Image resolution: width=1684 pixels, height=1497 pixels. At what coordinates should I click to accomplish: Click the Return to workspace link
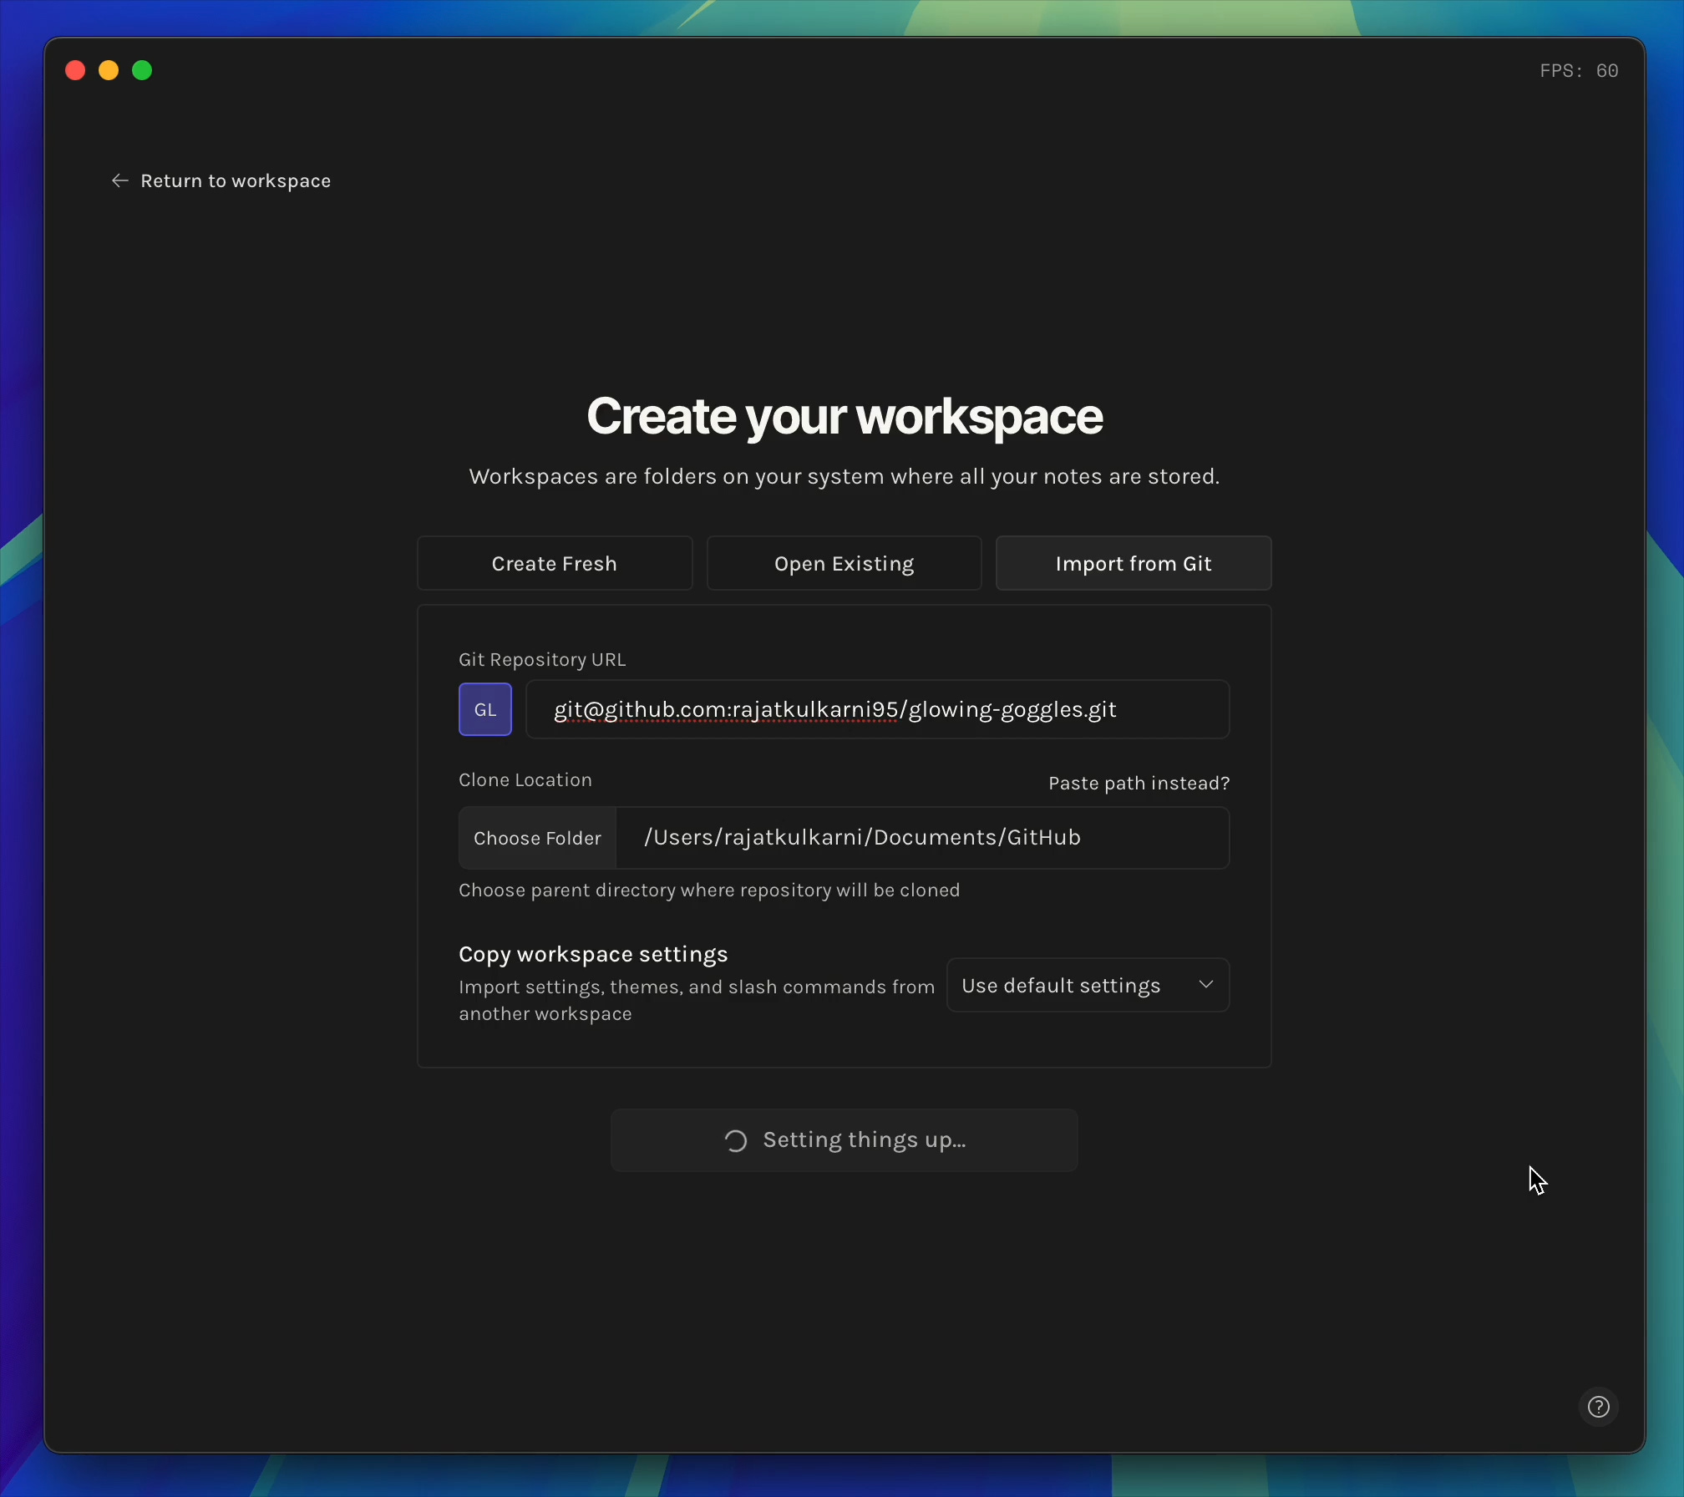(x=235, y=180)
